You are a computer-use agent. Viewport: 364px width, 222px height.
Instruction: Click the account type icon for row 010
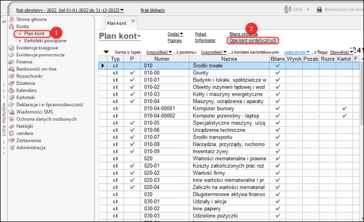point(115,66)
